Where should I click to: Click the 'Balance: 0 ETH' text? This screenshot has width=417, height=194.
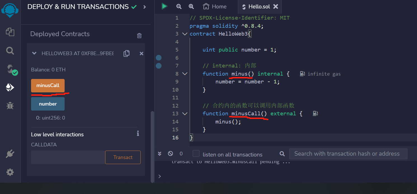(x=48, y=70)
